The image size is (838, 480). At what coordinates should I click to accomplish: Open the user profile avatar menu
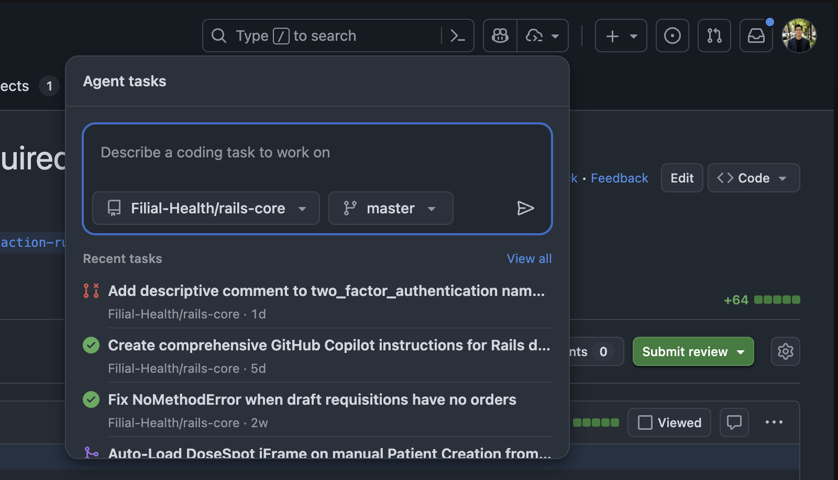tap(799, 36)
